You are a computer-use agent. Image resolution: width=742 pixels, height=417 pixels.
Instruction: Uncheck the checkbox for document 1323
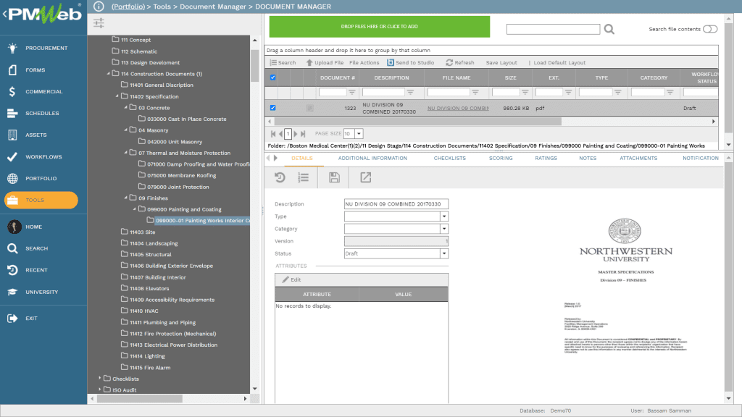click(x=272, y=108)
